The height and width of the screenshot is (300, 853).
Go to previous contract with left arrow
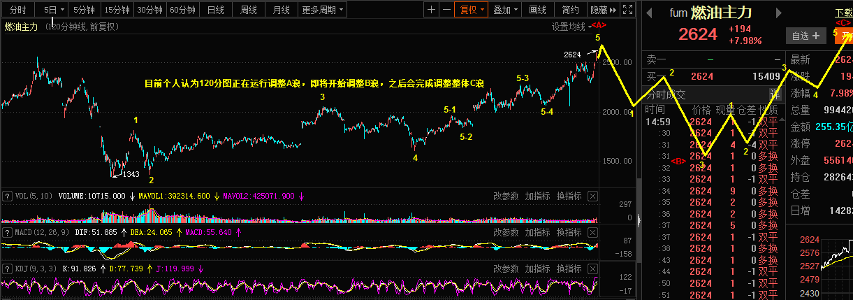[649, 12]
